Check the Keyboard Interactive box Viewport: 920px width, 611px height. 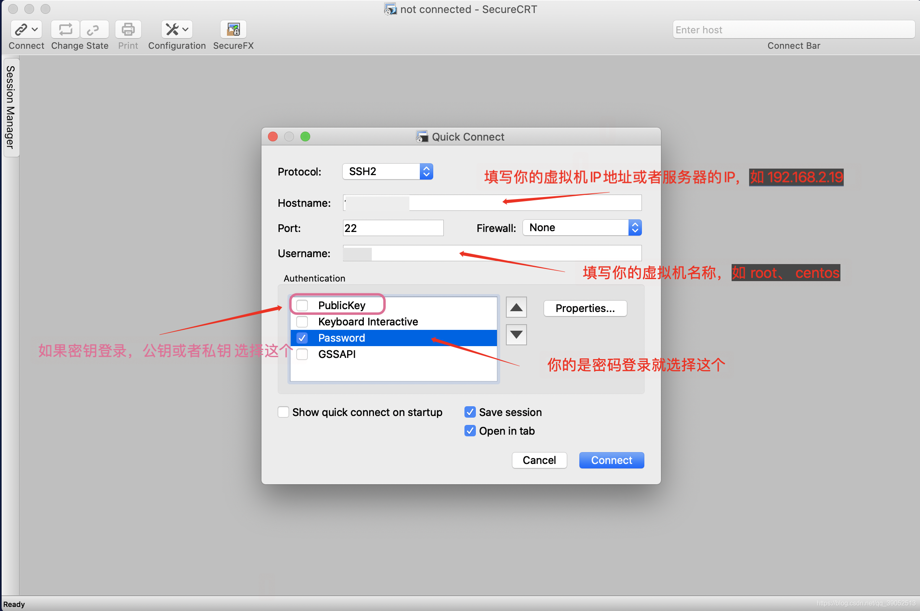pos(302,322)
